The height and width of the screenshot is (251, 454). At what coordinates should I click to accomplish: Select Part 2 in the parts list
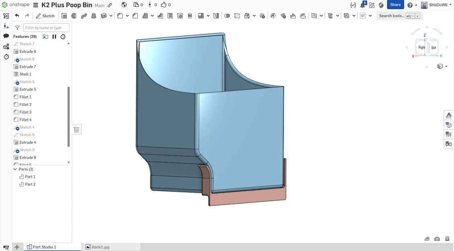tap(30, 184)
